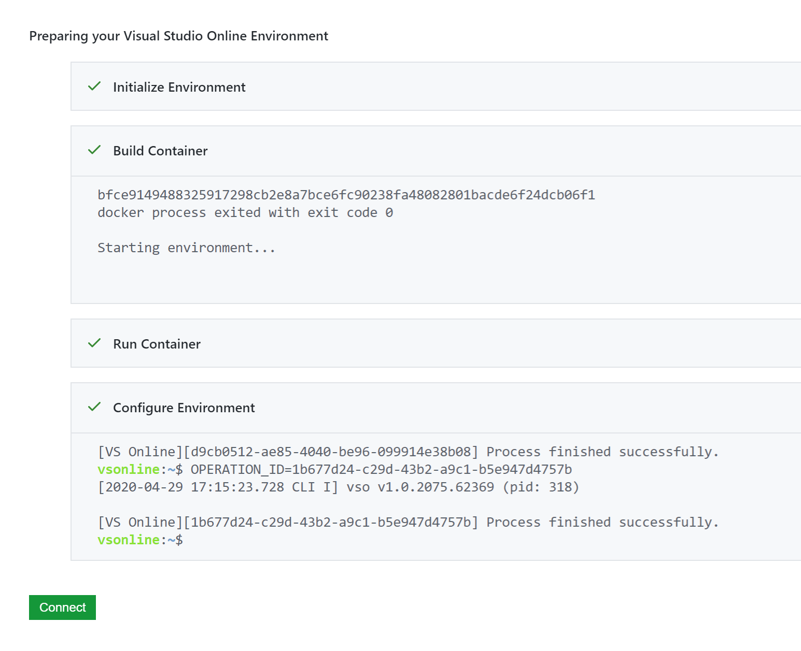Expand the Initialize Environment step
Image resolution: width=801 pixels, height=651 pixels.
point(179,87)
